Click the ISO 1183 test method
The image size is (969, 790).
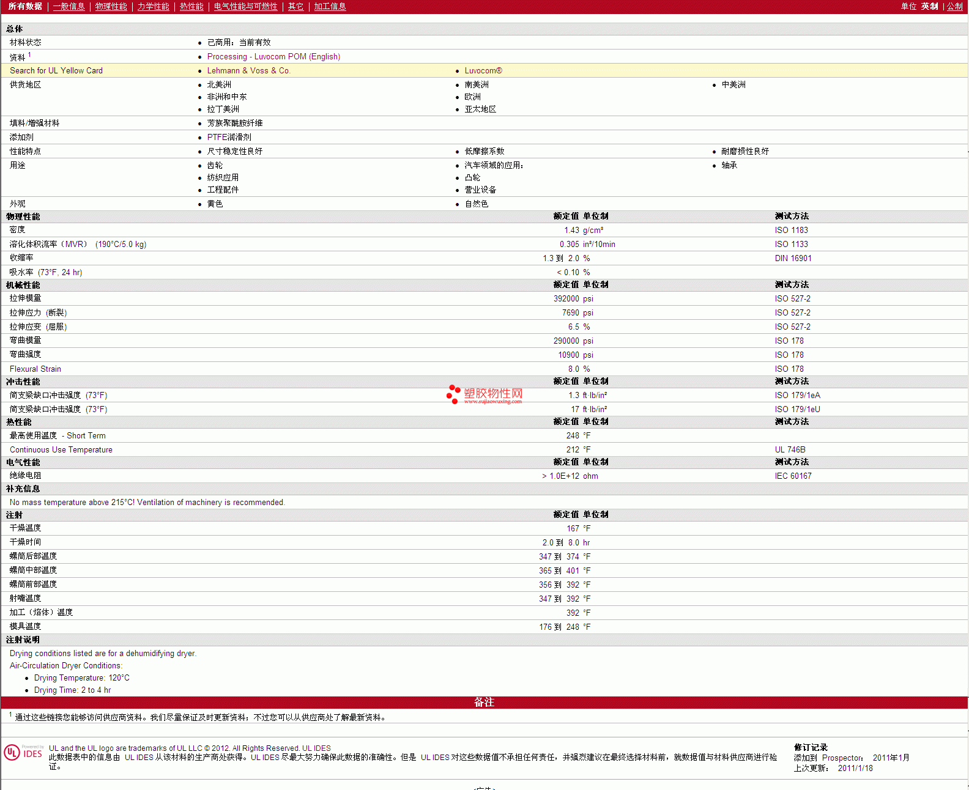point(791,230)
